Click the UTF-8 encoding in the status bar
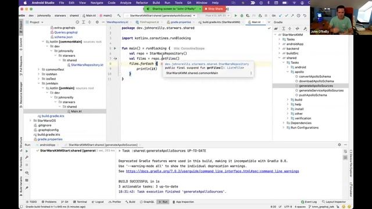This screenshot has height=209, width=372. [x=288, y=207]
